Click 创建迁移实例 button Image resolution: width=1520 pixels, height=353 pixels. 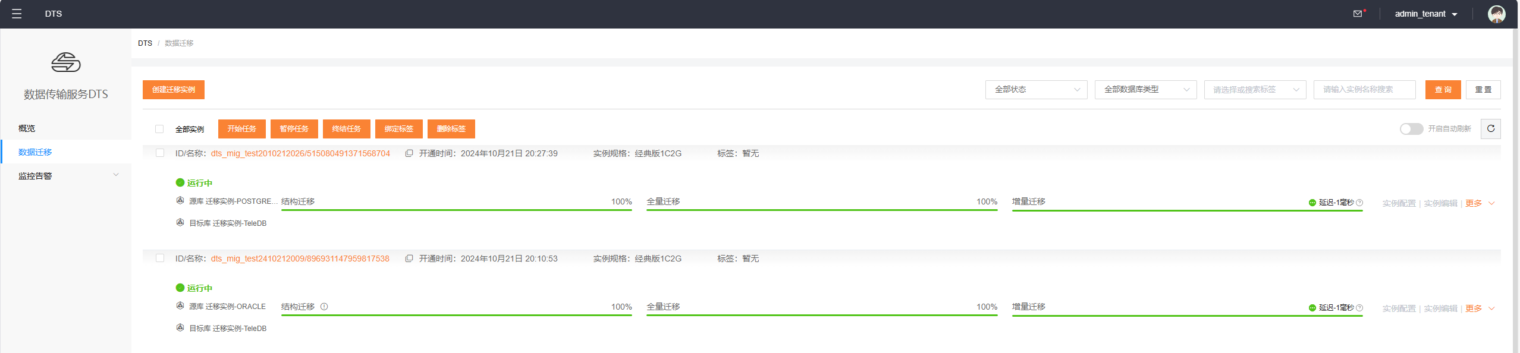[x=174, y=90]
